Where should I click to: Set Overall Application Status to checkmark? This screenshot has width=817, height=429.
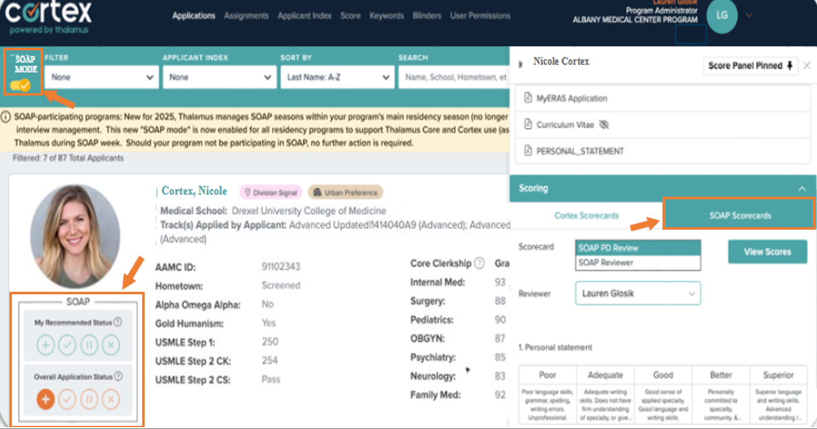click(67, 399)
